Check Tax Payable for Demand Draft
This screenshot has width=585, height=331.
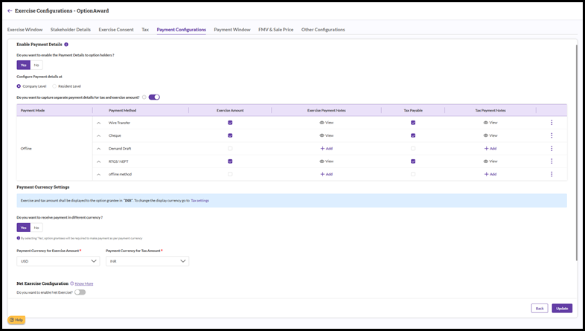(413, 148)
